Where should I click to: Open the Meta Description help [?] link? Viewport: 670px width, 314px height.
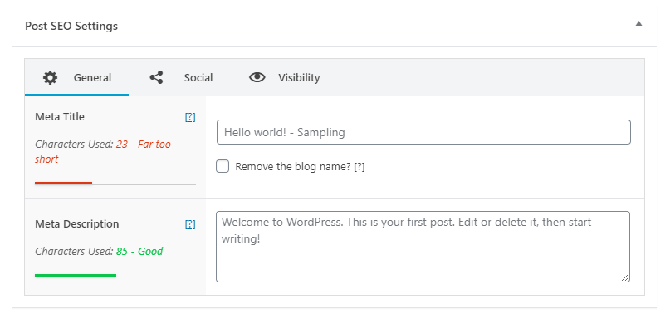(190, 224)
